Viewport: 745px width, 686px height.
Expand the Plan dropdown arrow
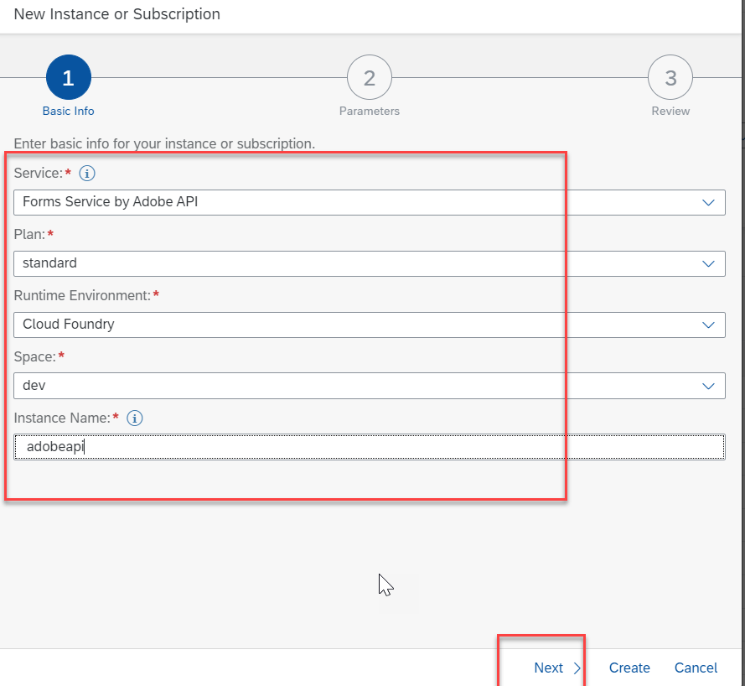tap(708, 264)
